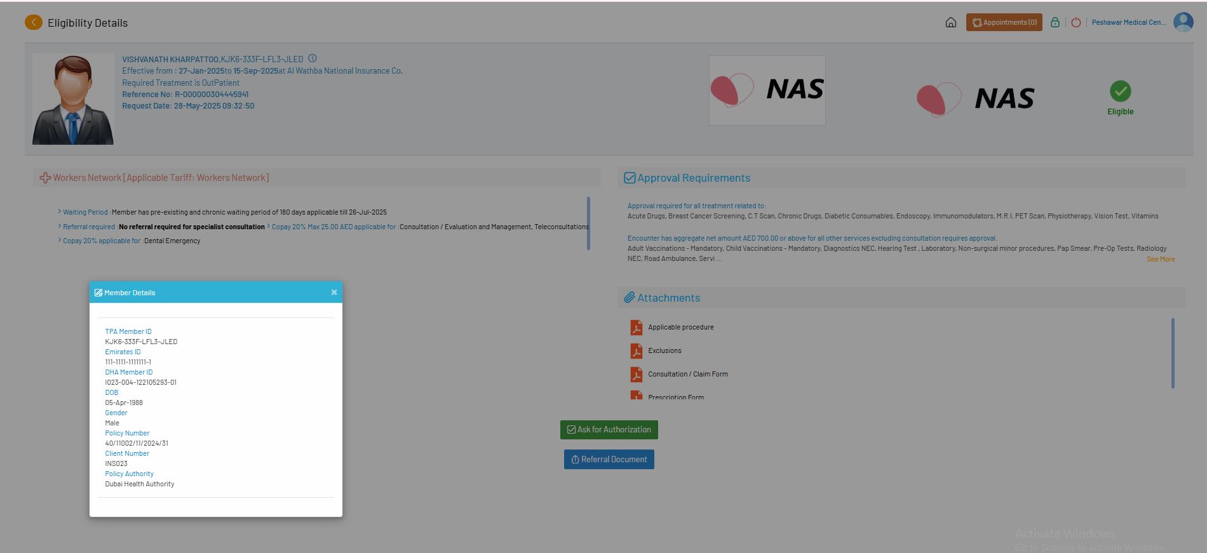Expand the Waiting Period entry chevron
Image resolution: width=1207 pixels, height=553 pixels.
tap(60, 211)
